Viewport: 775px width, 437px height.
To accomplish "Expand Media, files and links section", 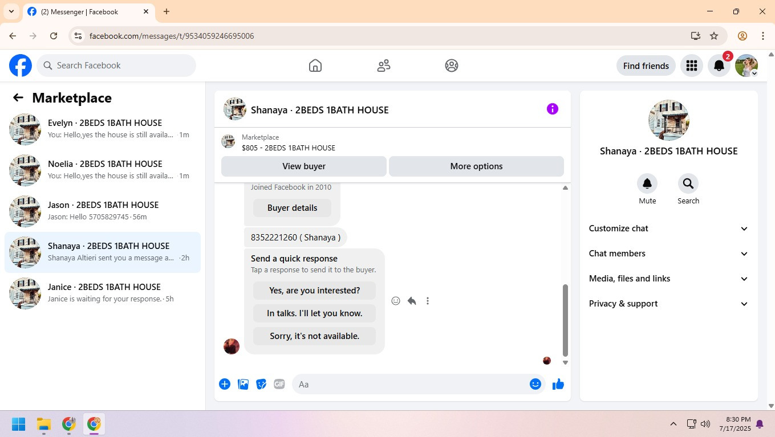I will pyautogui.click(x=668, y=279).
